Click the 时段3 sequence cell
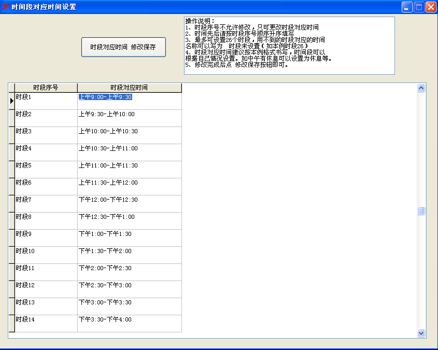Screen dimensions: 438x350 coord(46,135)
